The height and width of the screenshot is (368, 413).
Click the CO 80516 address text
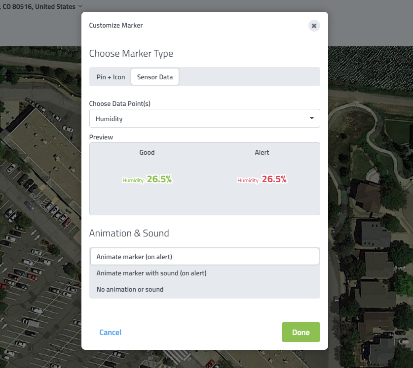[x=39, y=6]
